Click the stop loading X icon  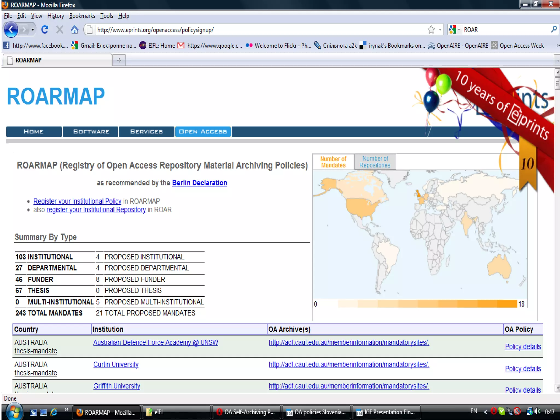(x=60, y=30)
